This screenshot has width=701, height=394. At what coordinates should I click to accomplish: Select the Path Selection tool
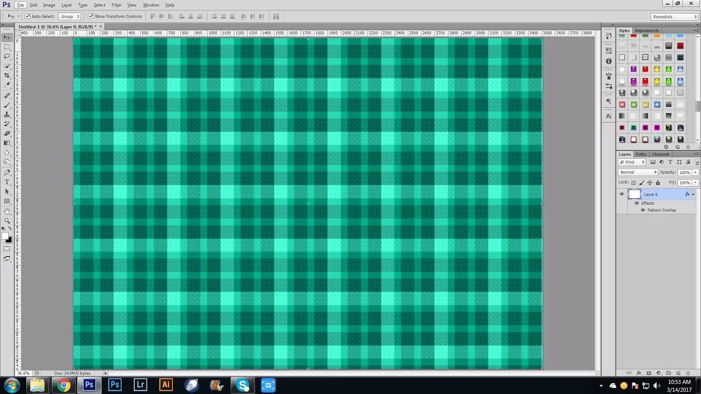[7, 192]
